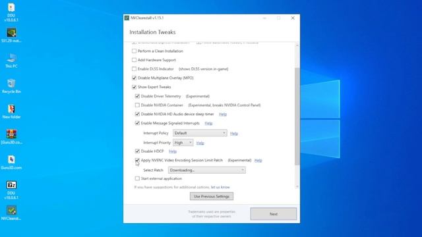422x237 pixels.
Task: Check Start external application
Action: click(137, 178)
